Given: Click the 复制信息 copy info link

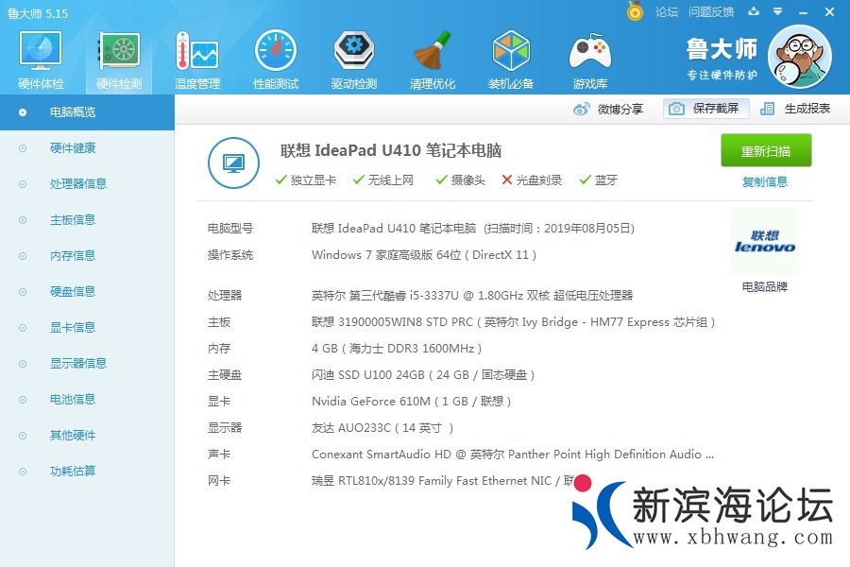Looking at the screenshot, I should pyautogui.click(x=765, y=182).
